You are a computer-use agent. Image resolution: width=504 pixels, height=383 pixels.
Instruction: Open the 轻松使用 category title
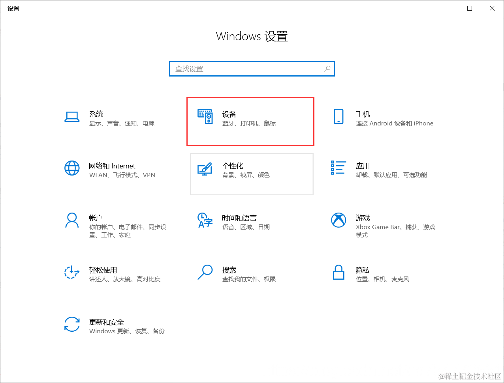pos(103,270)
